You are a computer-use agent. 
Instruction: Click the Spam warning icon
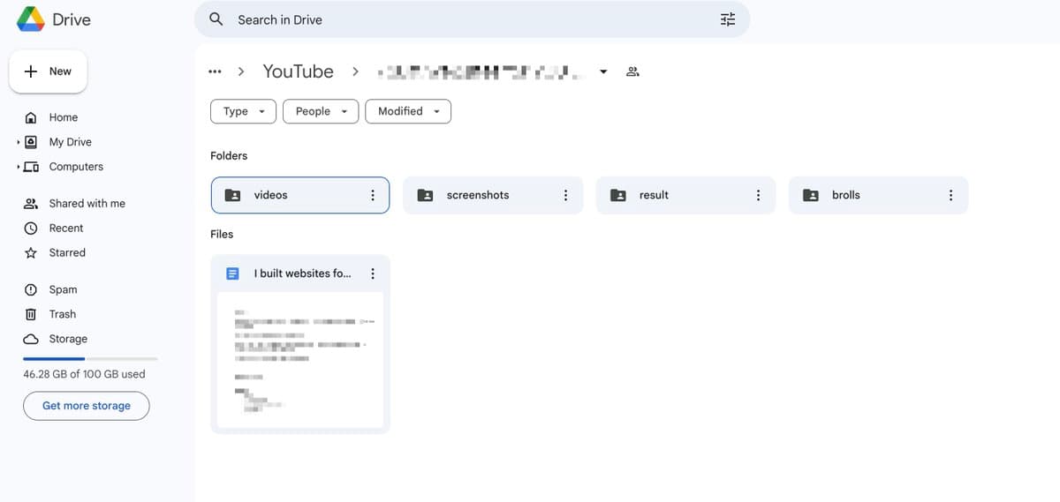click(31, 290)
